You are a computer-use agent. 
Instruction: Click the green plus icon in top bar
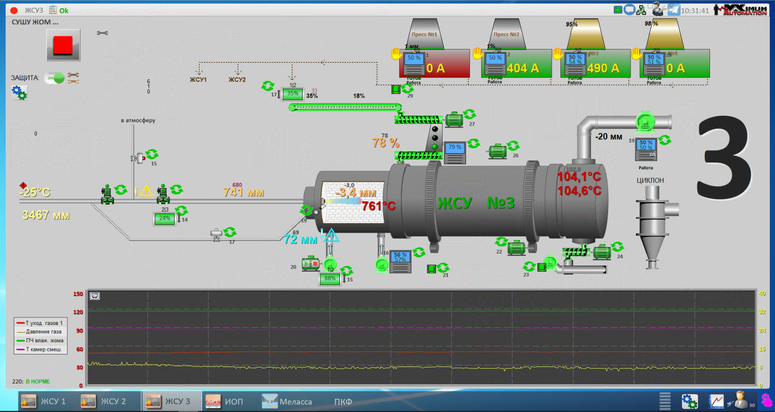(618, 10)
